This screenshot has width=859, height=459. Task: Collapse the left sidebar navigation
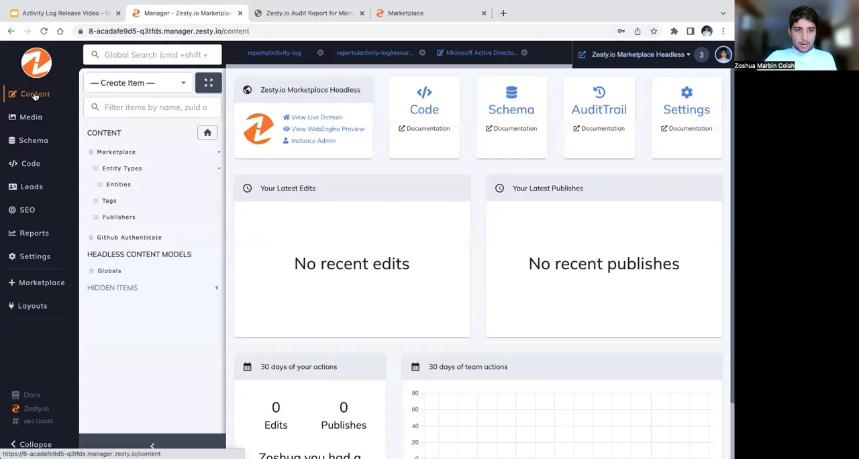35,444
